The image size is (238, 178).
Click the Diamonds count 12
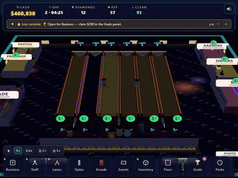83,13
